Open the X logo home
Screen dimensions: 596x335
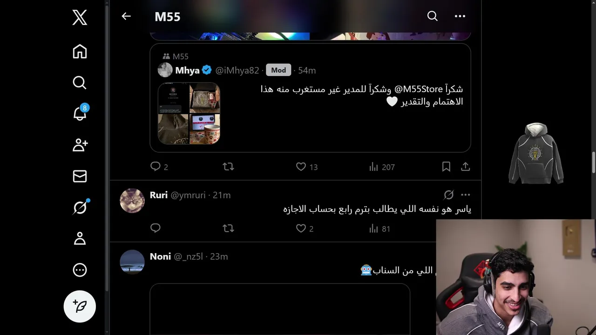click(x=80, y=18)
